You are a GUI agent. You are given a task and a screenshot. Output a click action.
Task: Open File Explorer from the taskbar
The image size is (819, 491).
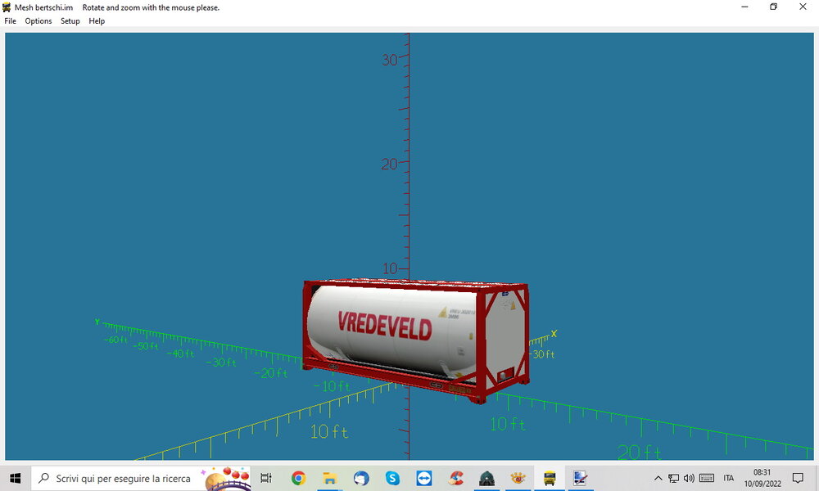pos(329,478)
